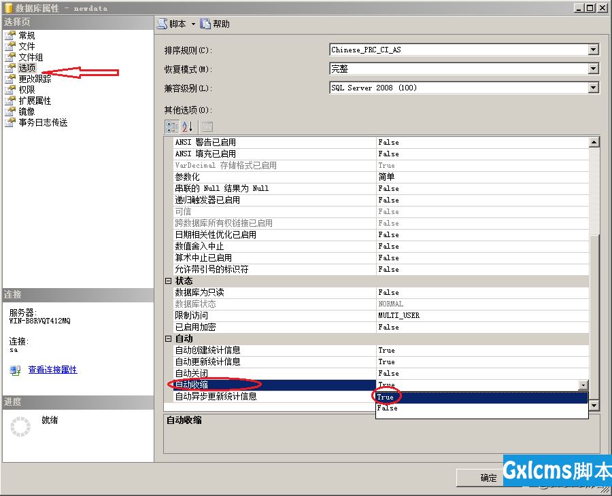Select the 算术中止已启用 row
The height and width of the screenshot is (496, 612).
(381, 258)
